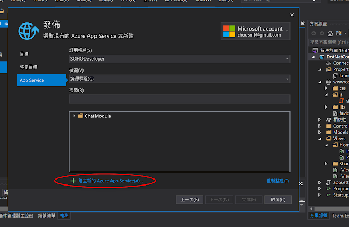Viewport: 349px width, 227px height.
Task: Click the Shared folder icon
Action: click(x=335, y=164)
